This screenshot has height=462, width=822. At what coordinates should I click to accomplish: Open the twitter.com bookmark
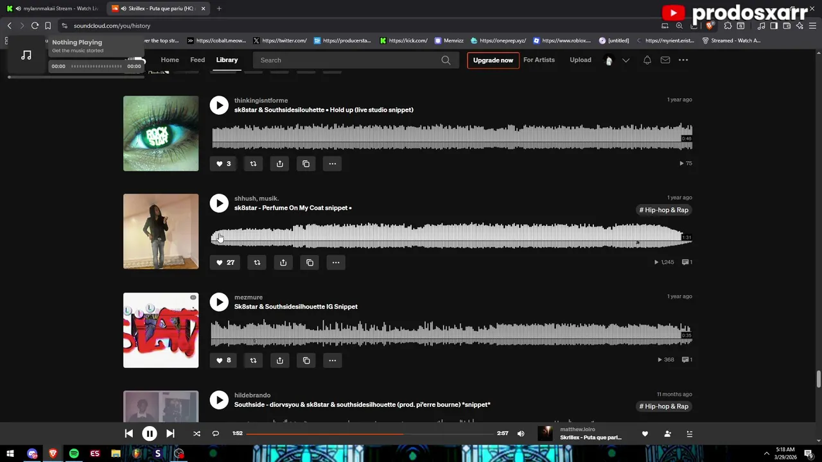click(x=280, y=40)
